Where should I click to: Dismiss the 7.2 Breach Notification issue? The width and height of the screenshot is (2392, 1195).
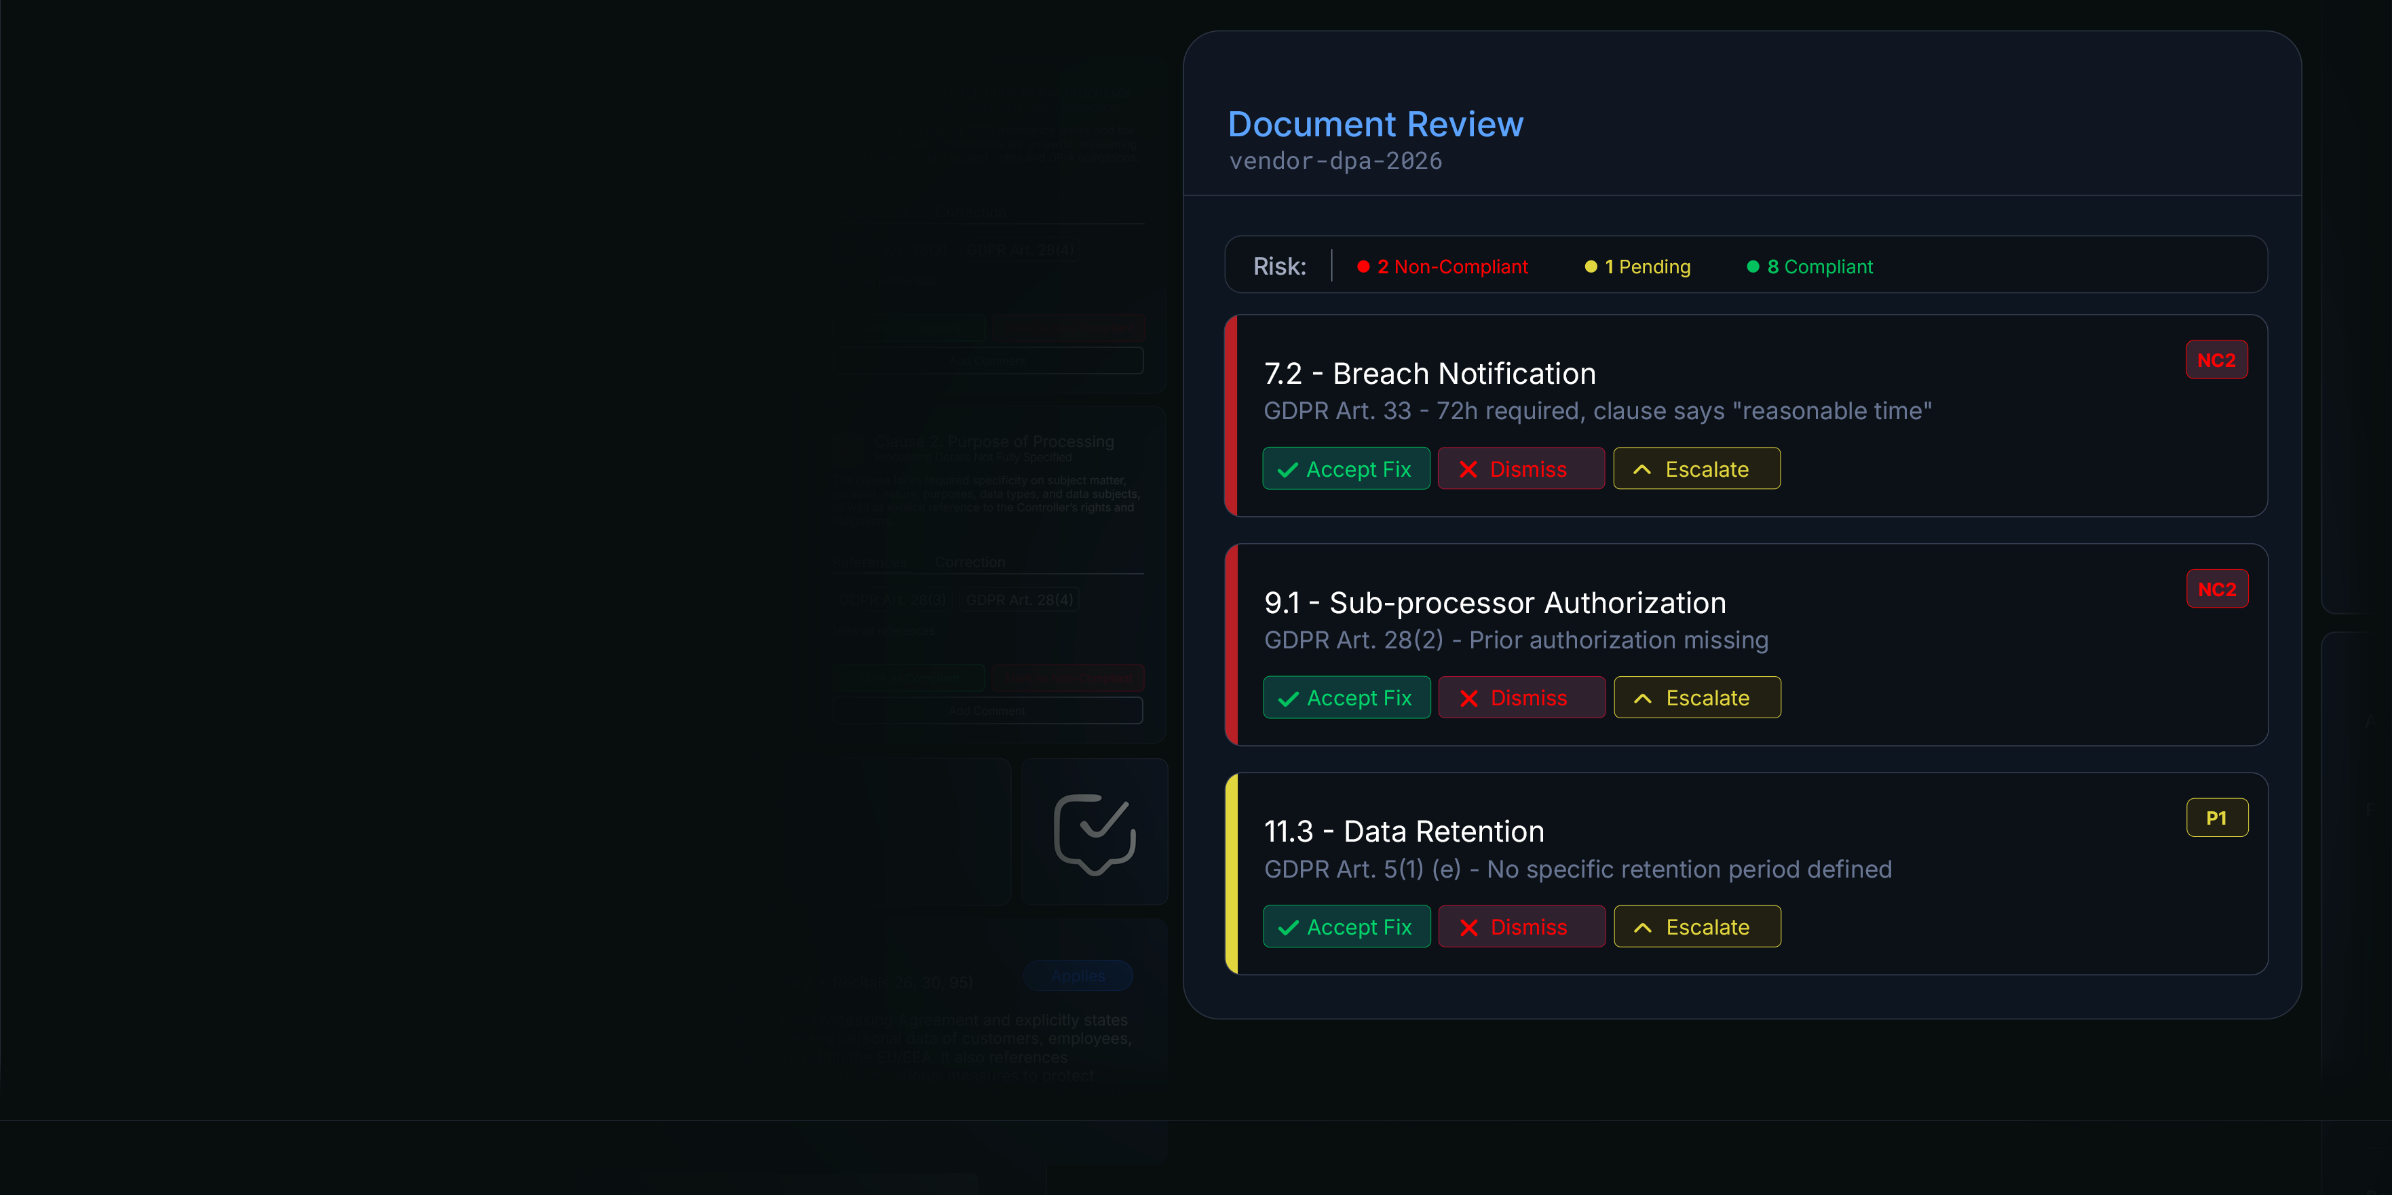point(1520,469)
